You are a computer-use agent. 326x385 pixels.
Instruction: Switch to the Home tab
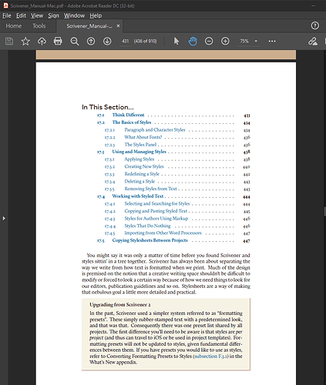pyautogui.click(x=14, y=26)
